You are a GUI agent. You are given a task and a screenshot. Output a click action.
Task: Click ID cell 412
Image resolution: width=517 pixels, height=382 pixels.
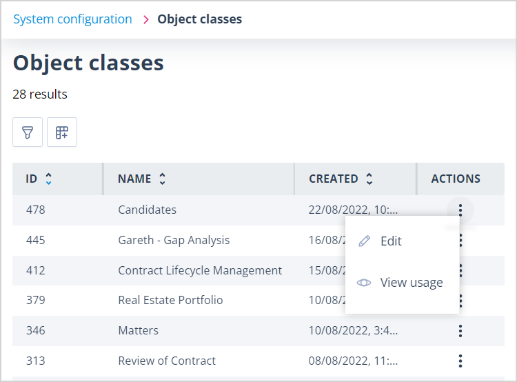36,270
